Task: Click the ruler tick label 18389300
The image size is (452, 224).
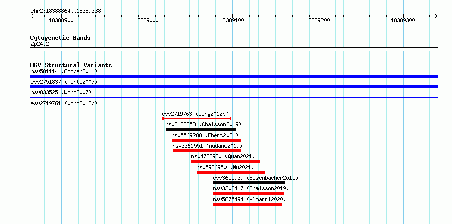Action: (403, 20)
